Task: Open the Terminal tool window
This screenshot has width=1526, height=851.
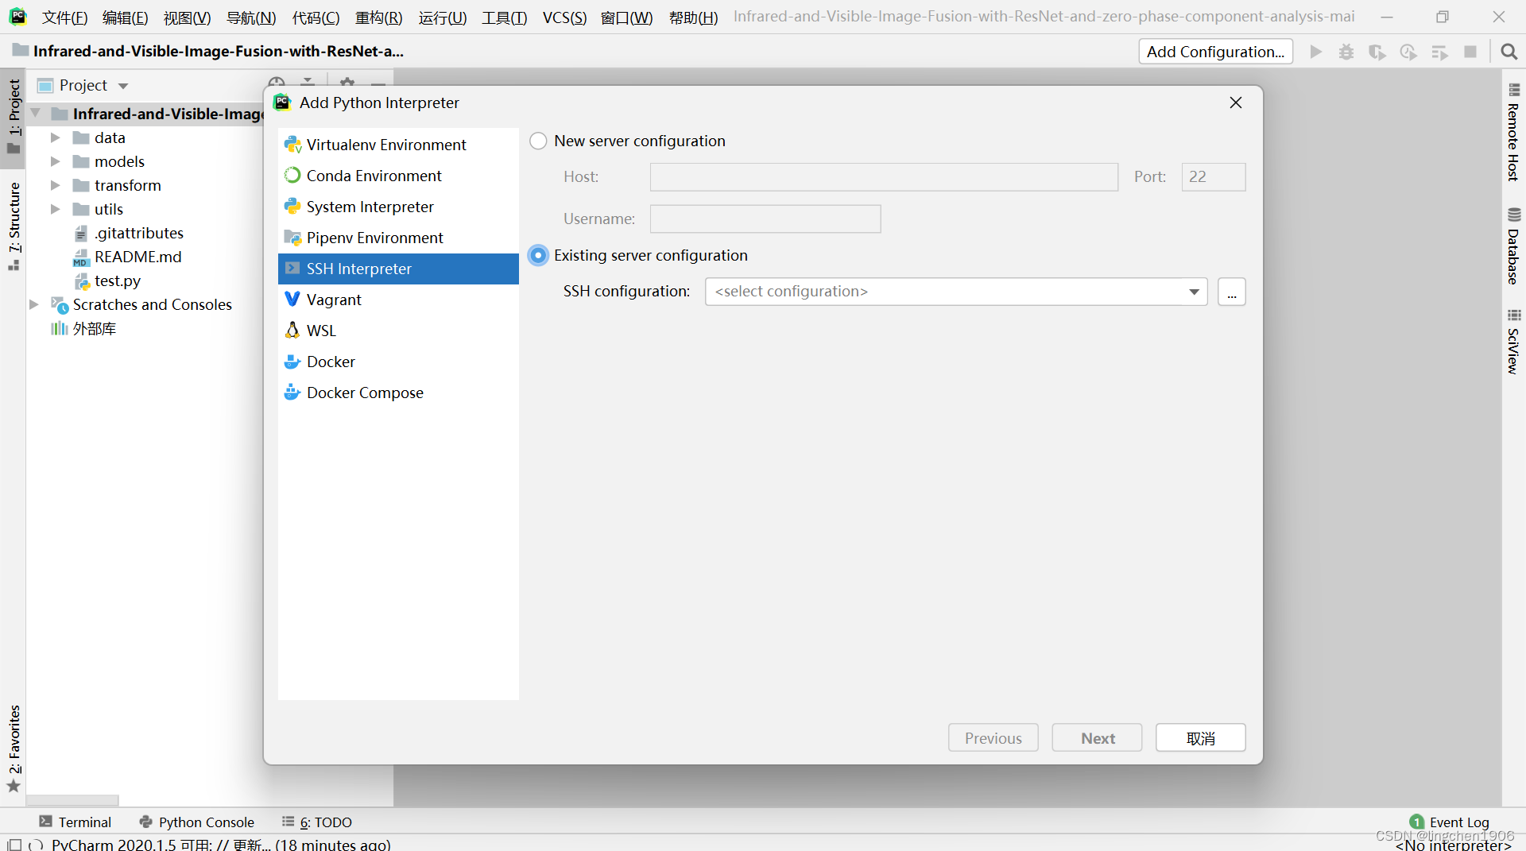Action: [76, 822]
